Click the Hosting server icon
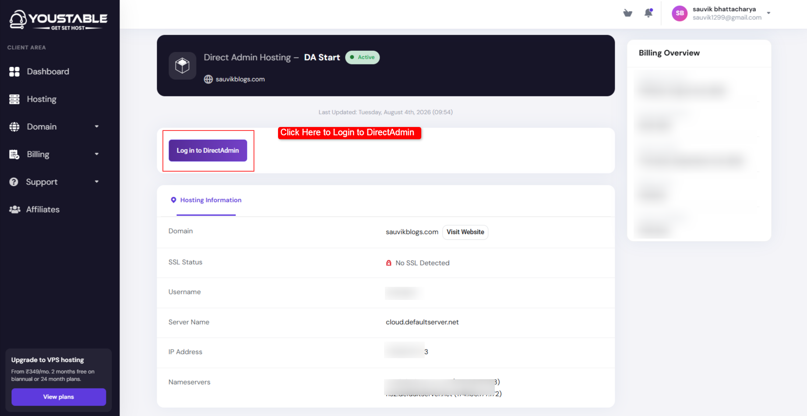 [14, 99]
